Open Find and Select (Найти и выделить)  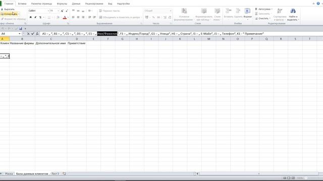tap(293, 15)
